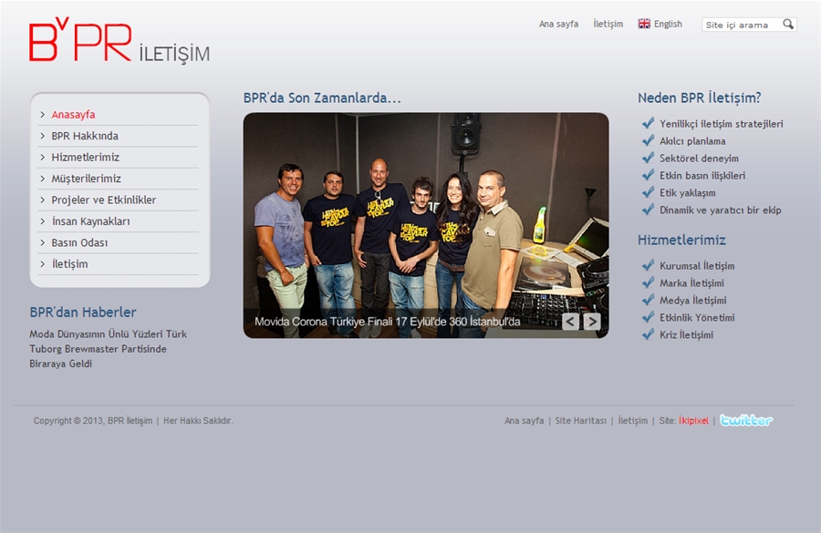The image size is (821, 533).
Task: Click the BPR'dan Haberler heading
Action: tap(83, 313)
